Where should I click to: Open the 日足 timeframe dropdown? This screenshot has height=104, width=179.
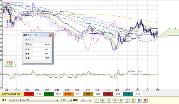(x=66, y=100)
